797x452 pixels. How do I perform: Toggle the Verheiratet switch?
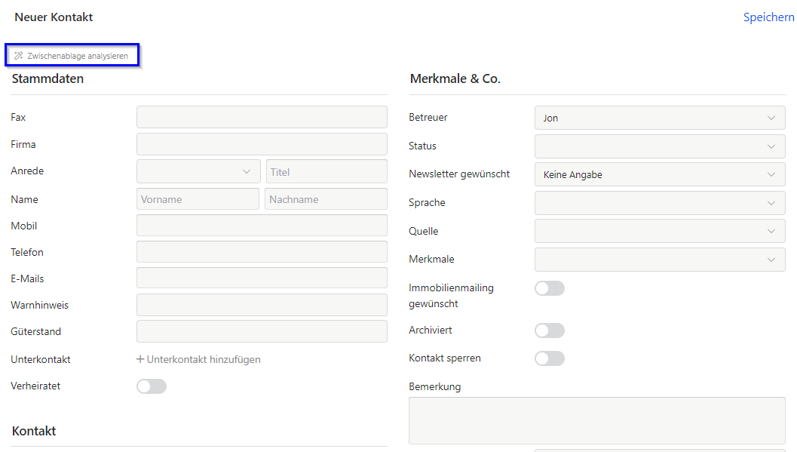152,386
